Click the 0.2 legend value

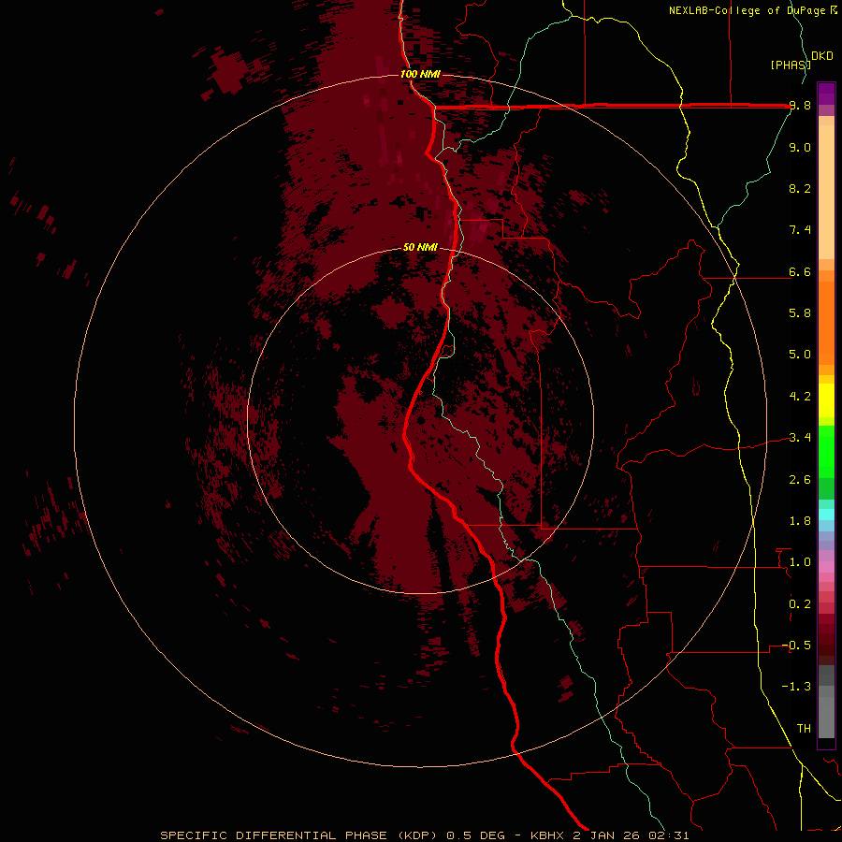click(x=800, y=604)
